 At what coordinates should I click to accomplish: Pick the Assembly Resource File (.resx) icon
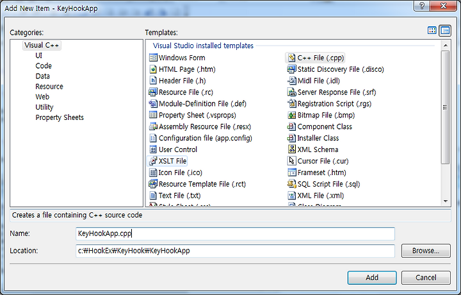pyautogui.click(x=153, y=126)
